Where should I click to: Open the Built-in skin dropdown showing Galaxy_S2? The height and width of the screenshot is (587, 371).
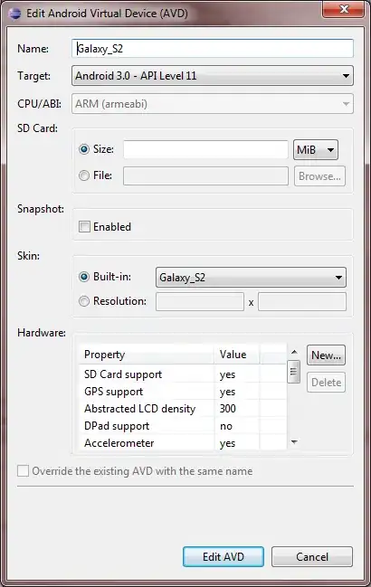(x=251, y=278)
